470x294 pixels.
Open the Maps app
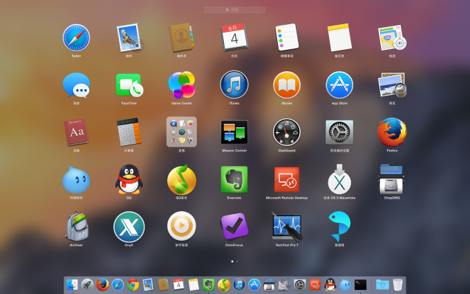[392, 38]
